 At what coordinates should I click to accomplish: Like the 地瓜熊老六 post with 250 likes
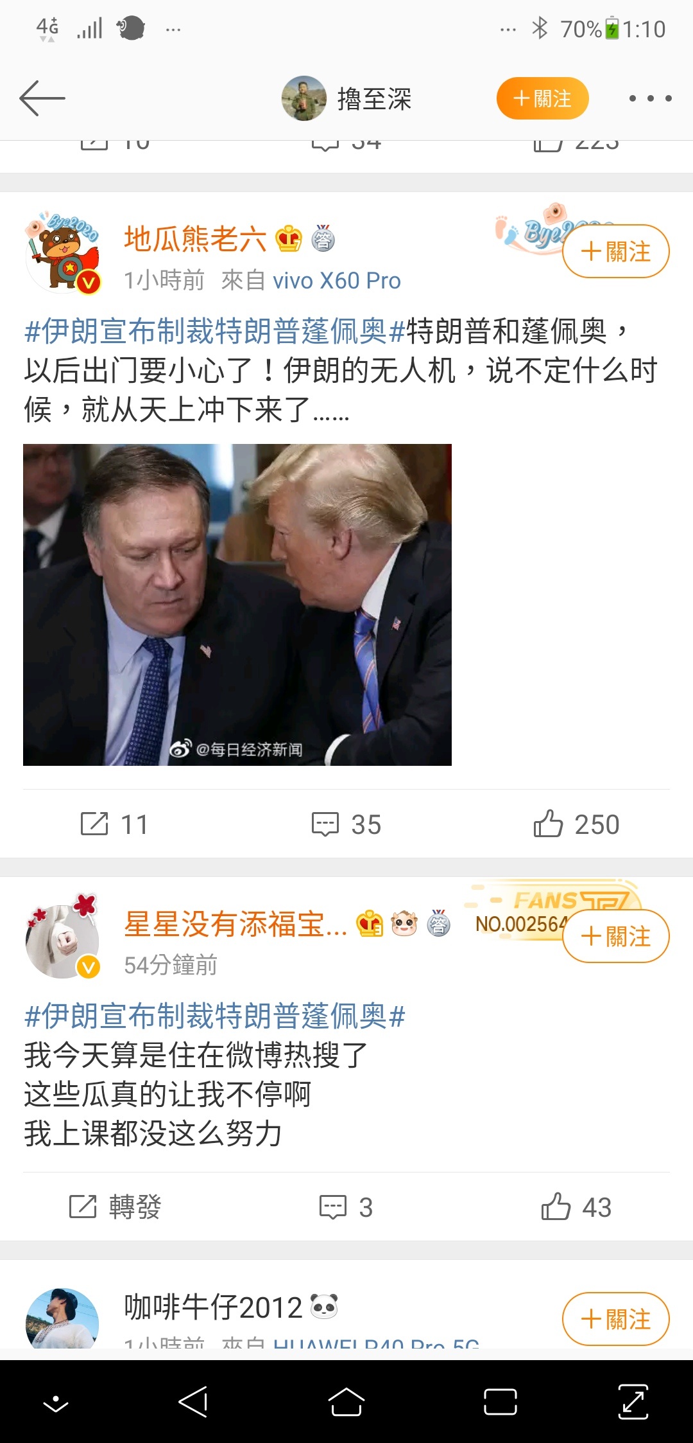(x=576, y=824)
